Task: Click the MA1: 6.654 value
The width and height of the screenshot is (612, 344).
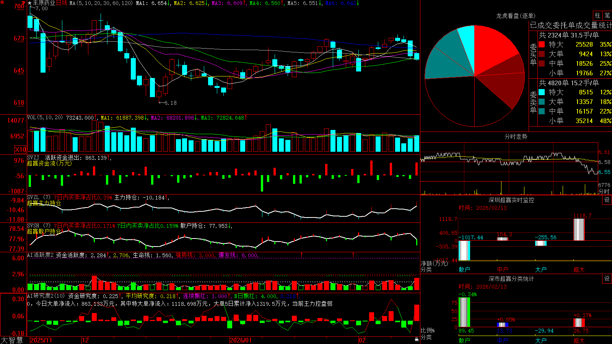Action: tap(151, 3)
